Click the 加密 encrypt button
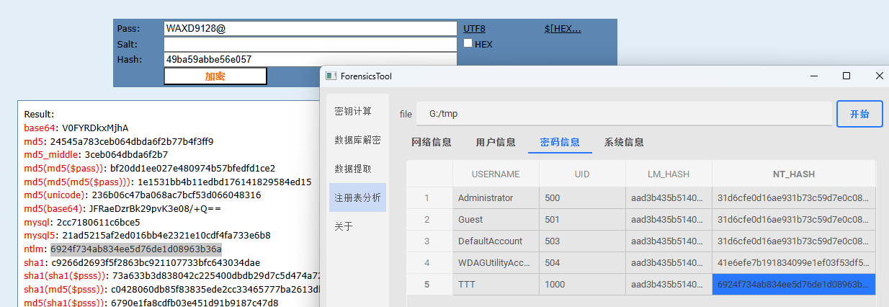The image size is (889, 307). pos(215,76)
